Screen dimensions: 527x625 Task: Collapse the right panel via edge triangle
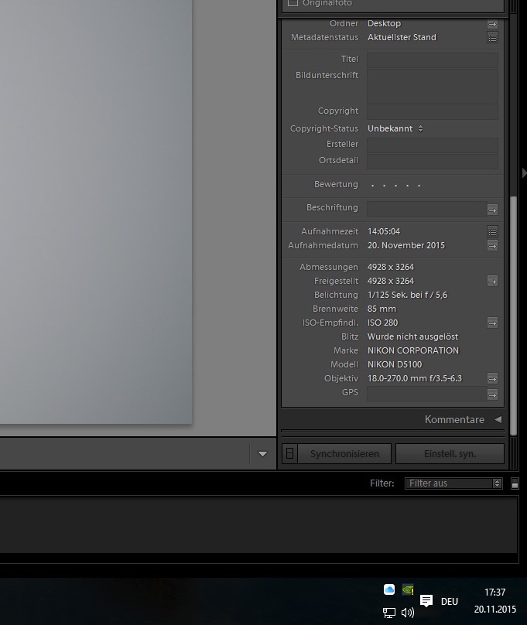[524, 173]
